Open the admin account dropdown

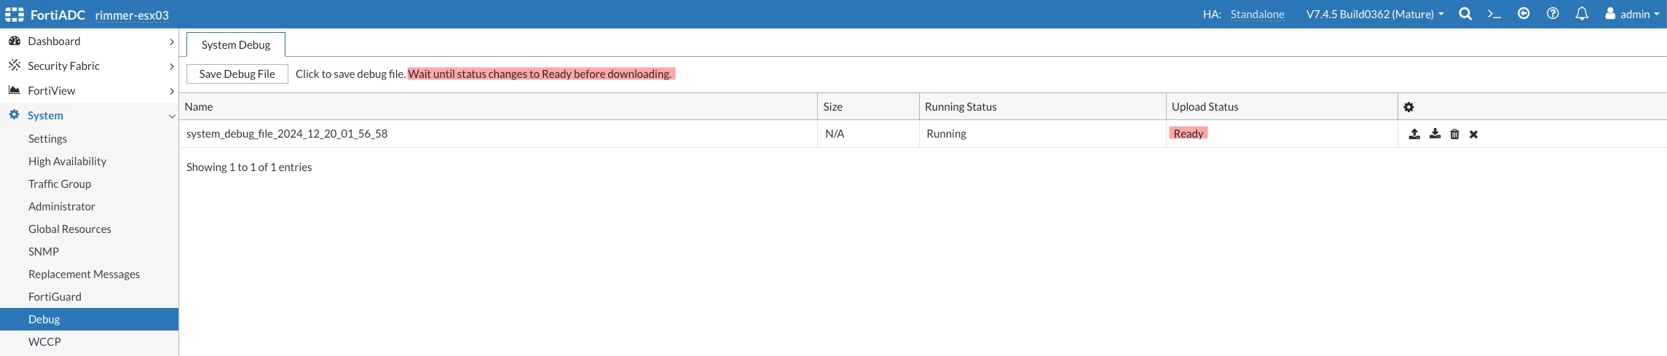[x=1632, y=14]
